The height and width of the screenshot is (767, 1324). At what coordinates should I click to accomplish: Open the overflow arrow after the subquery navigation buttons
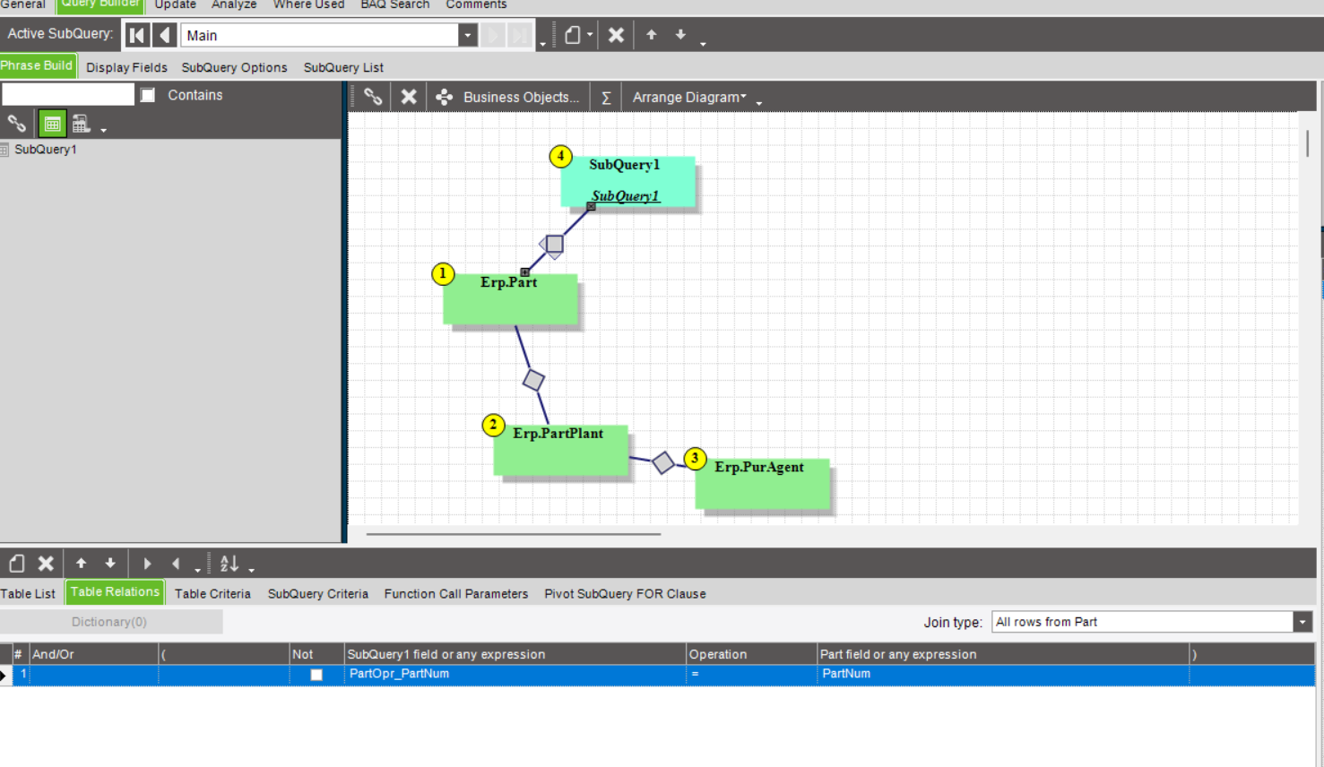click(543, 43)
